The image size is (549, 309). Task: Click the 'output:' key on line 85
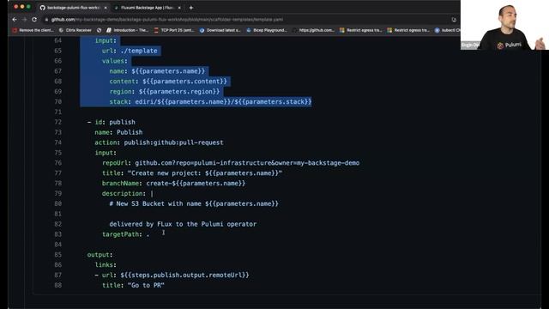click(x=100, y=255)
